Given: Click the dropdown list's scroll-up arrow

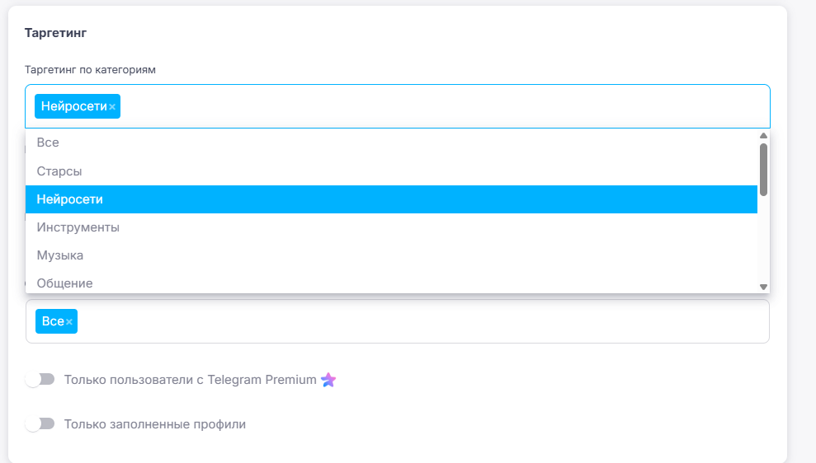Looking at the screenshot, I should coord(763,136).
